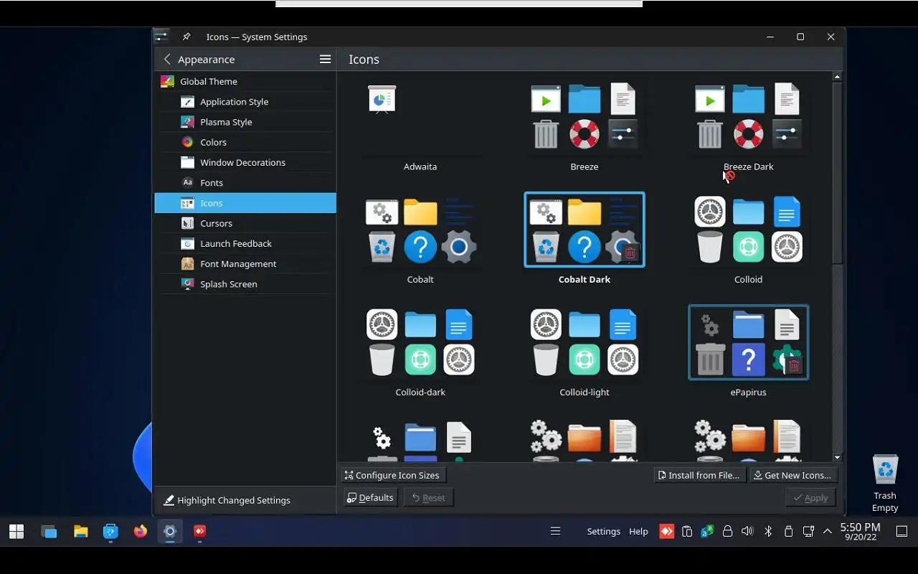
Task: Select Plasma Style in sidebar
Action: (245, 122)
